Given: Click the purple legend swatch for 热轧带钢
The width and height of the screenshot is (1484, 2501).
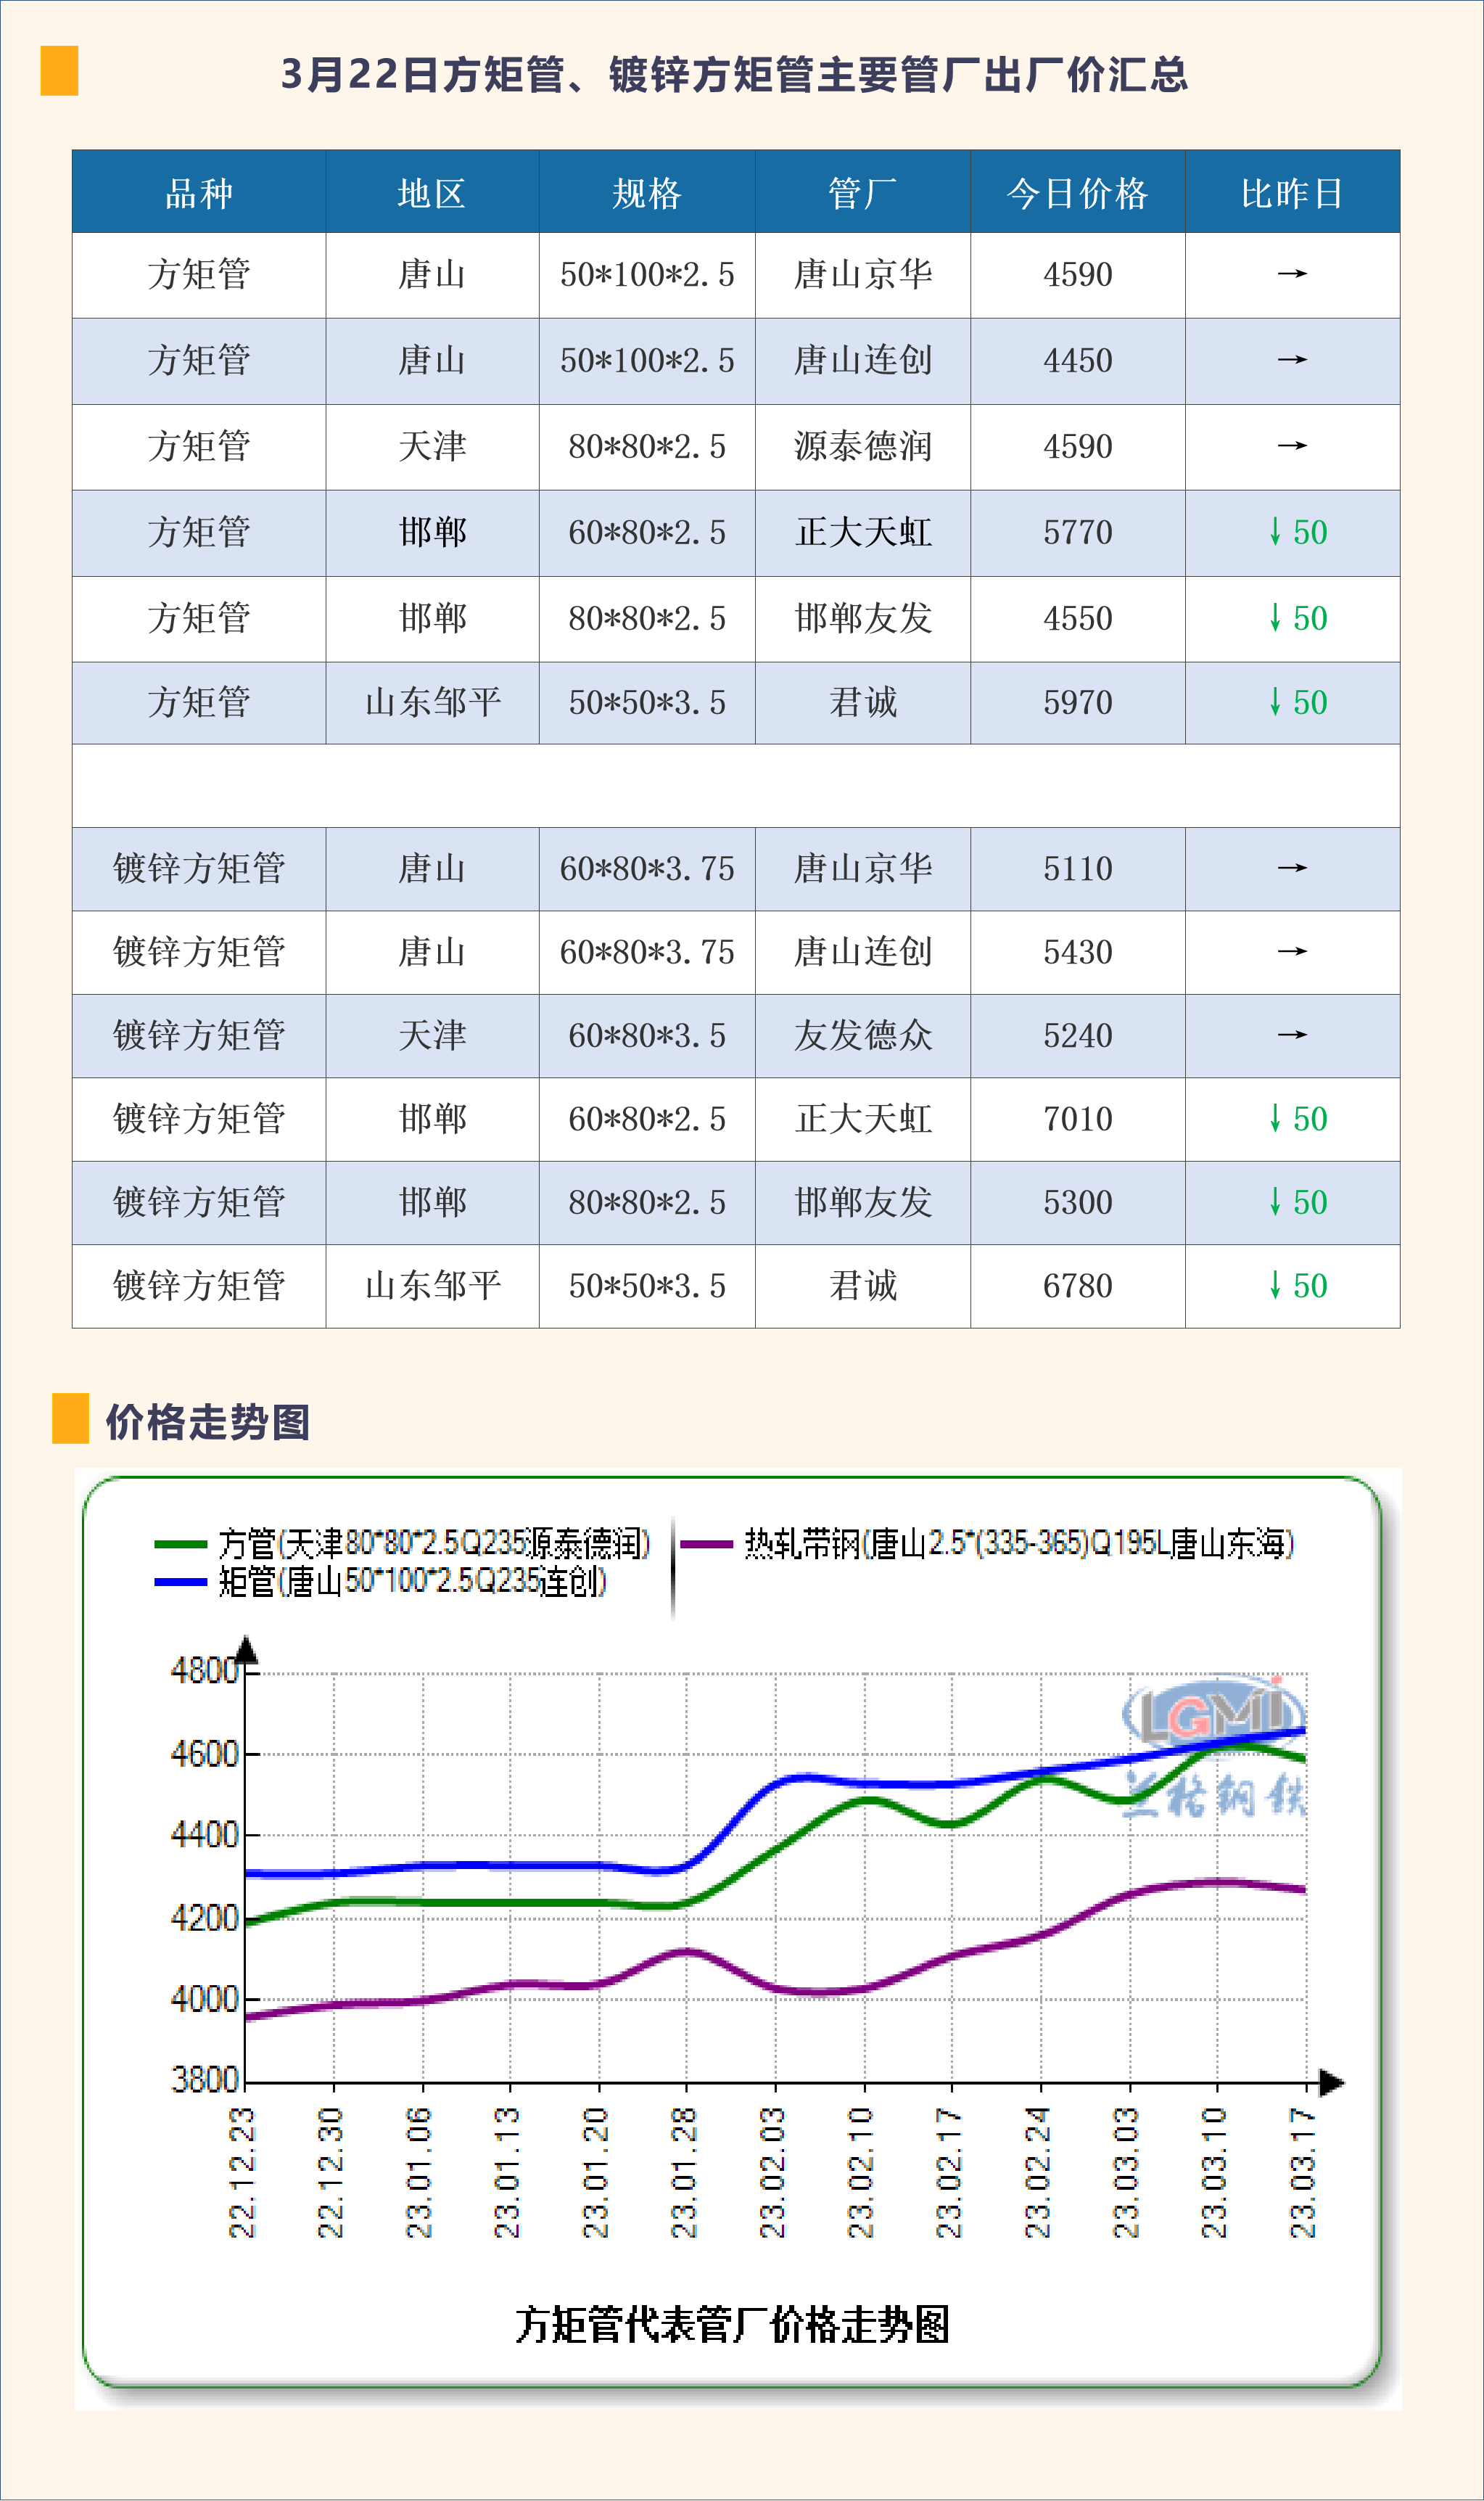Looking at the screenshot, I should pos(706,1544).
